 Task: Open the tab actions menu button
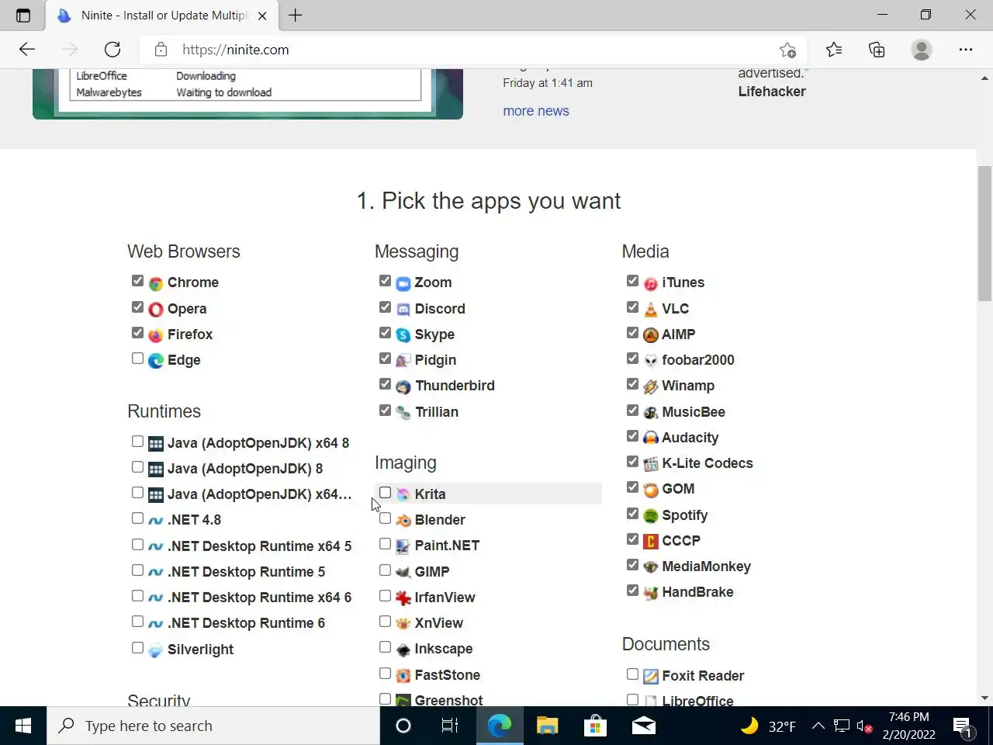pyautogui.click(x=23, y=16)
